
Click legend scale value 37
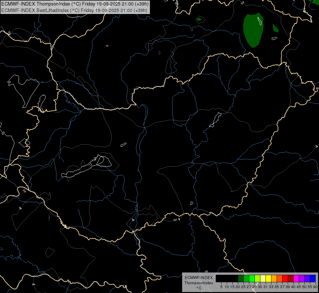[x=282, y=287]
